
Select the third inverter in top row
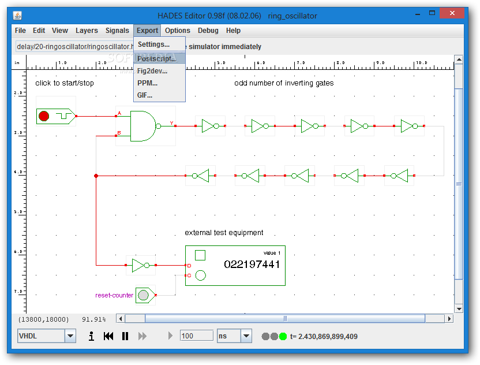(x=309, y=126)
